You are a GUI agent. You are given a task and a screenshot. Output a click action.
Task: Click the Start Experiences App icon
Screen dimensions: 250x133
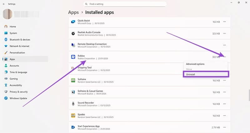click(x=73, y=127)
